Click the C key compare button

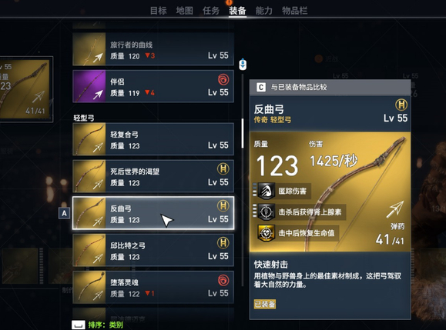[261, 87]
